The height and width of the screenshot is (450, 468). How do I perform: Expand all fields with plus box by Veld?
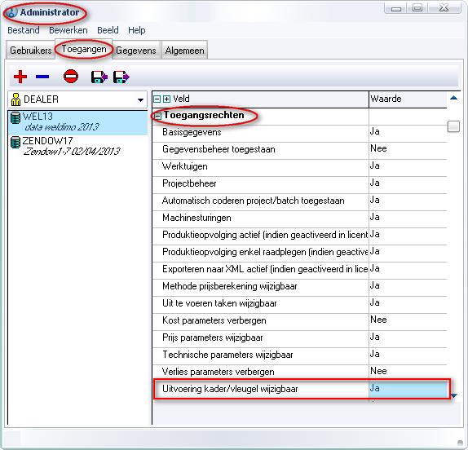(x=167, y=99)
